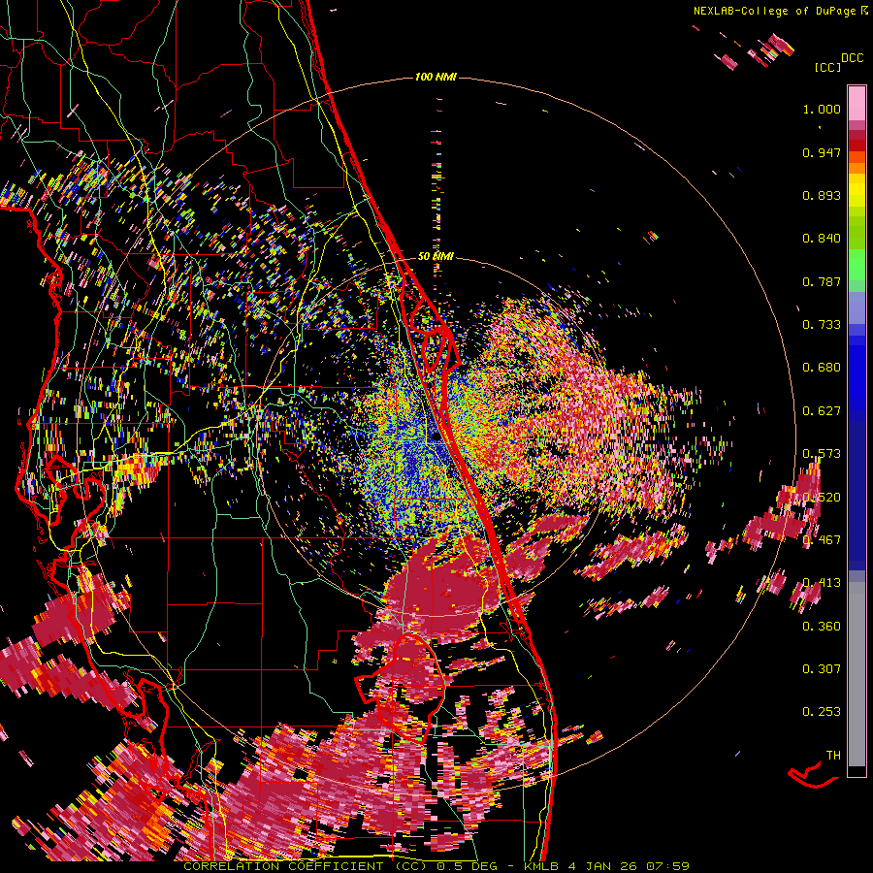Image resolution: width=873 pixels, height=873 pixels.
Task: Pick the gray band on the color bar
Action: coord(857,674)
